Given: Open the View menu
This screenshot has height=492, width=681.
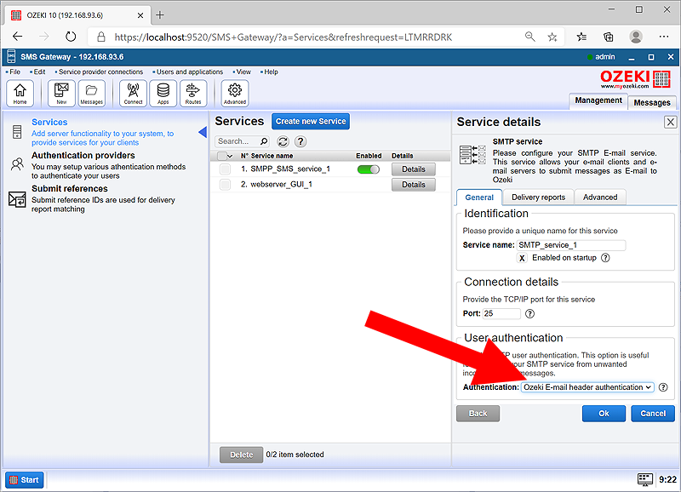Looking at the screenshot, I should point(243,72).
